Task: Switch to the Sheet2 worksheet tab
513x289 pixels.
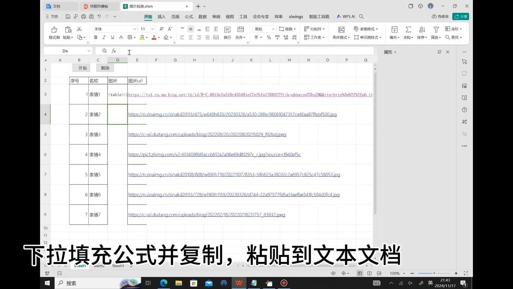Action: 98,266
